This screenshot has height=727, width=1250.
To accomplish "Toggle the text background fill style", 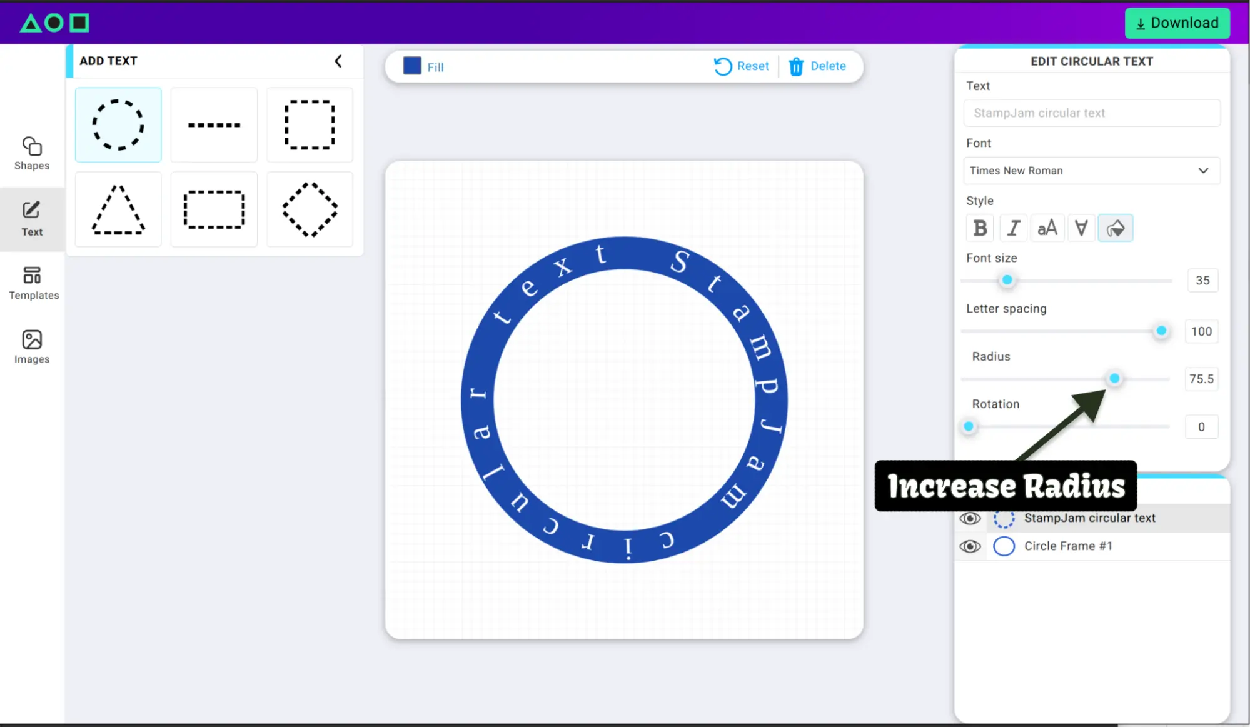I will click(1116, 228).
